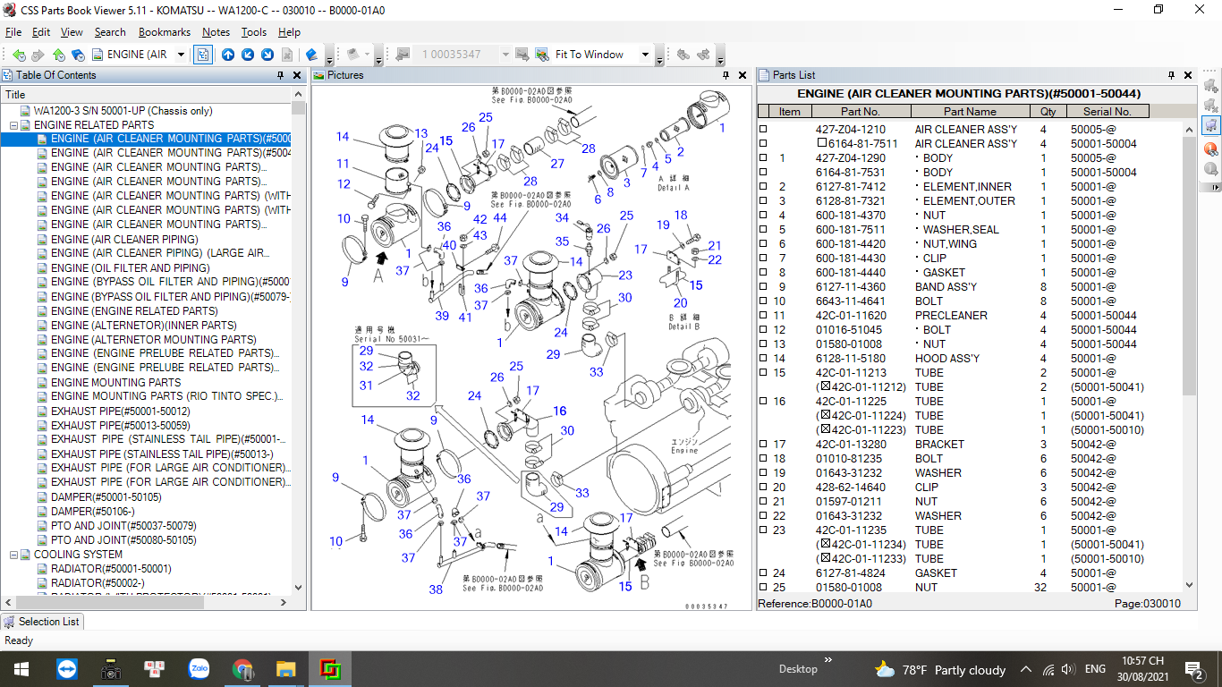Close the Table Of Contents panel
The image size is (1222, 687).
click(x=297, y=75)
